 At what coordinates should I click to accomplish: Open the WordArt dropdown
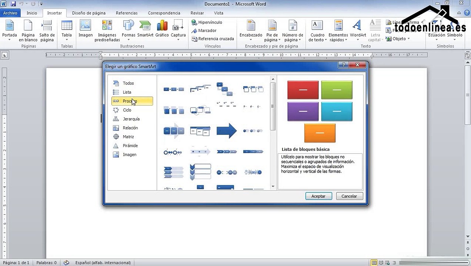358,40
